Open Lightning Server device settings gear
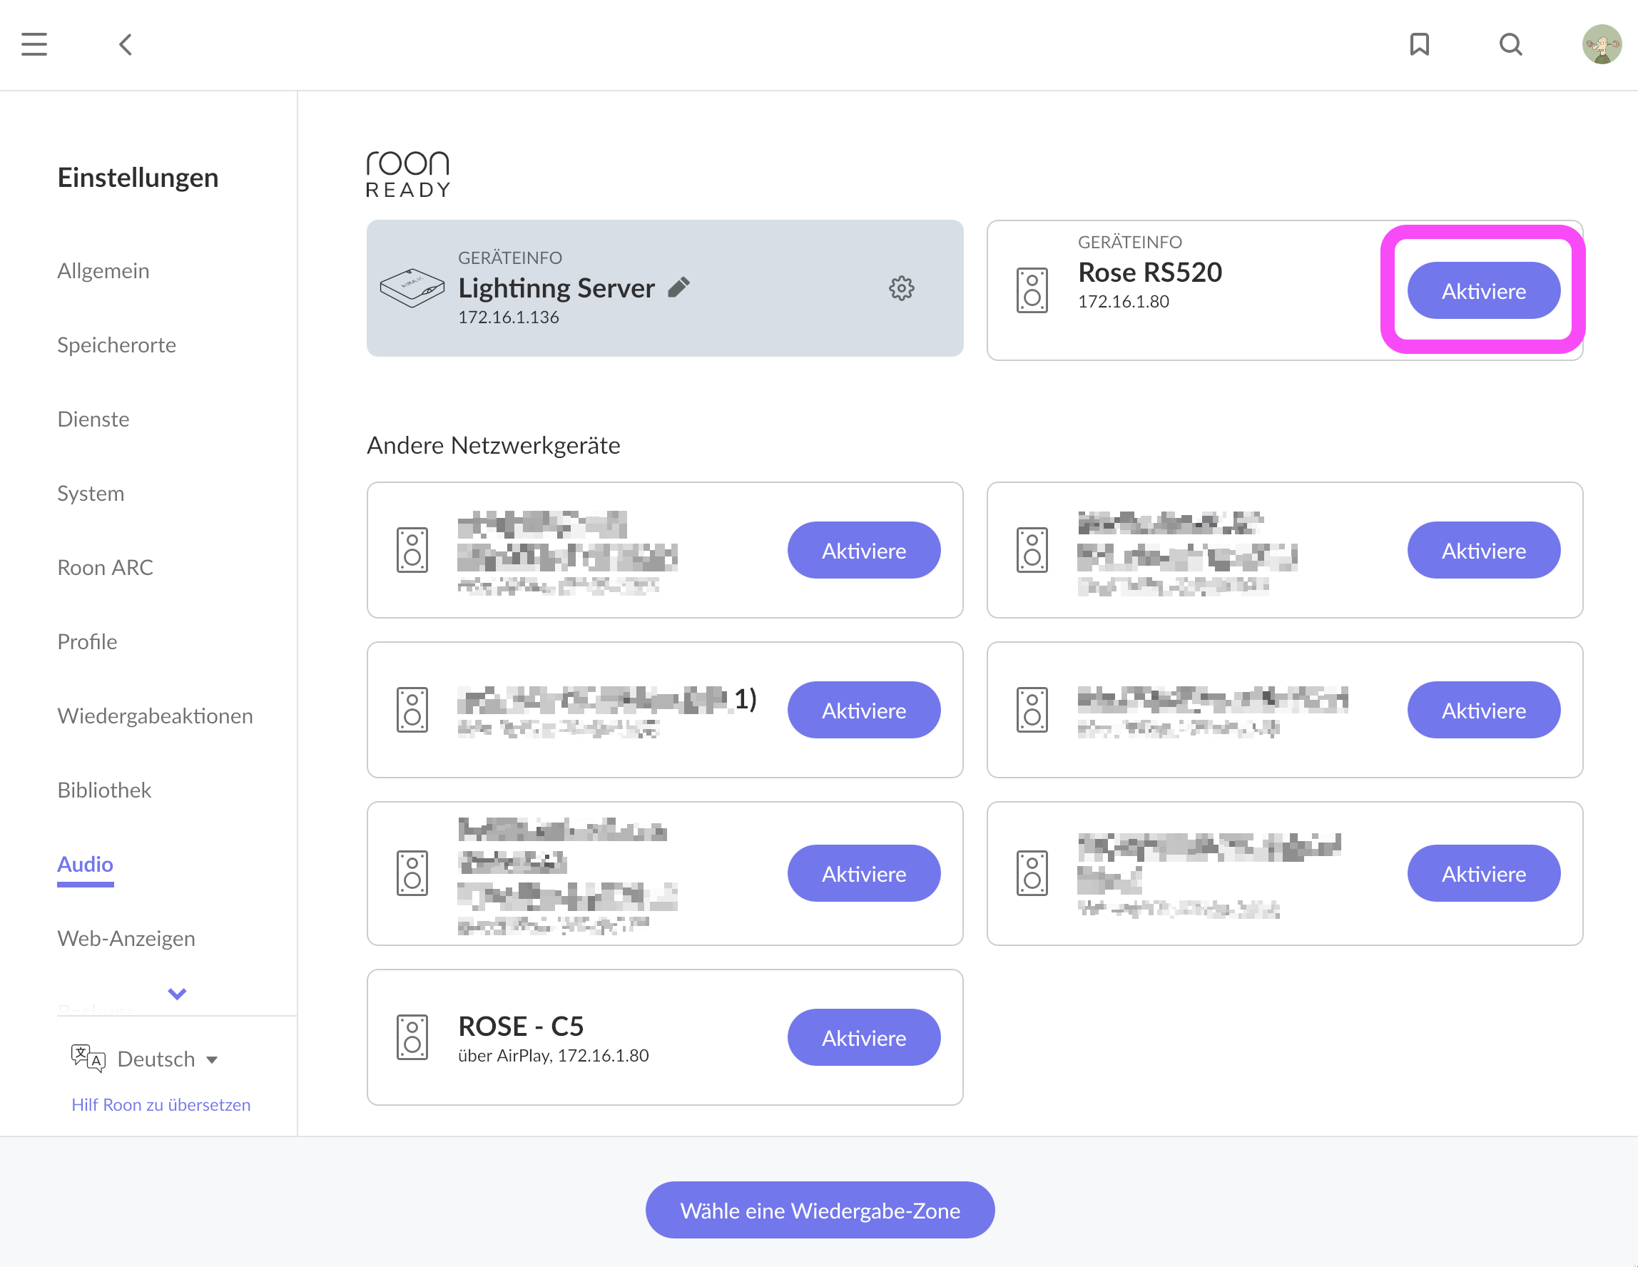 (902, 288)
